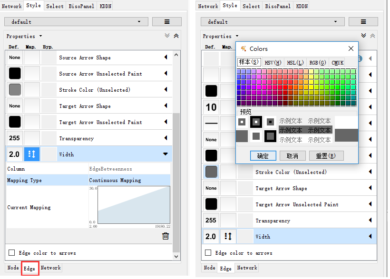Switch Colors dialog to HSV(H) tab
This screenshot has width=390, height=279.
point(273,63)
